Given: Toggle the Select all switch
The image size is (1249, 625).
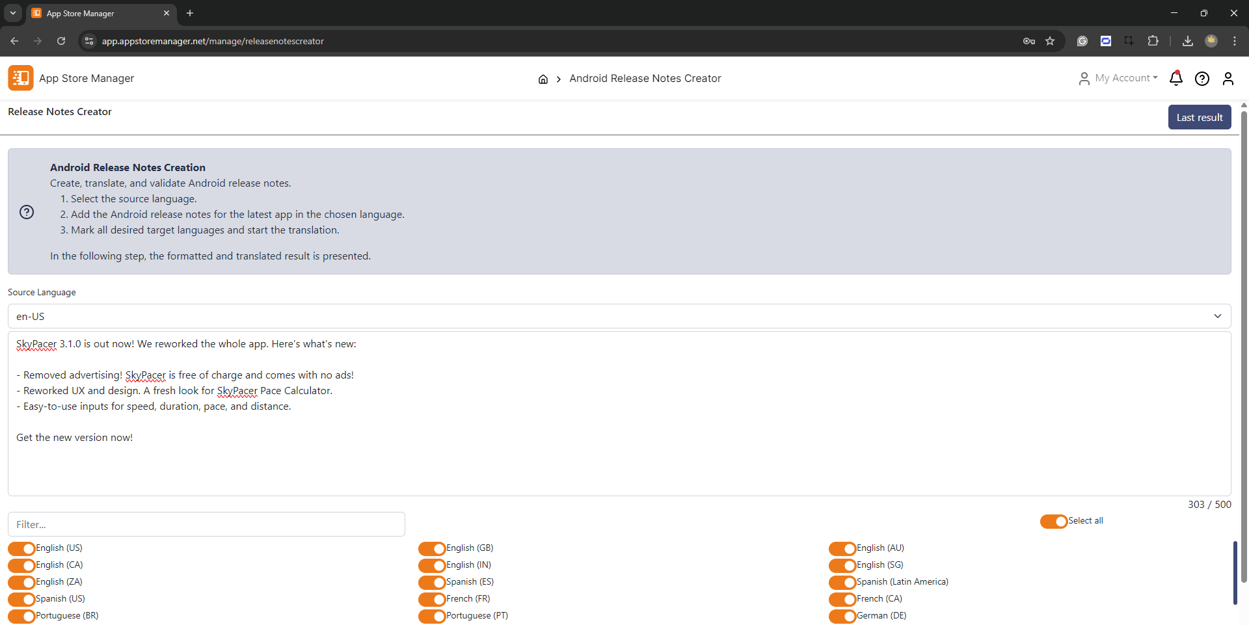Looking at the screenshot, I should [1053, 522].
